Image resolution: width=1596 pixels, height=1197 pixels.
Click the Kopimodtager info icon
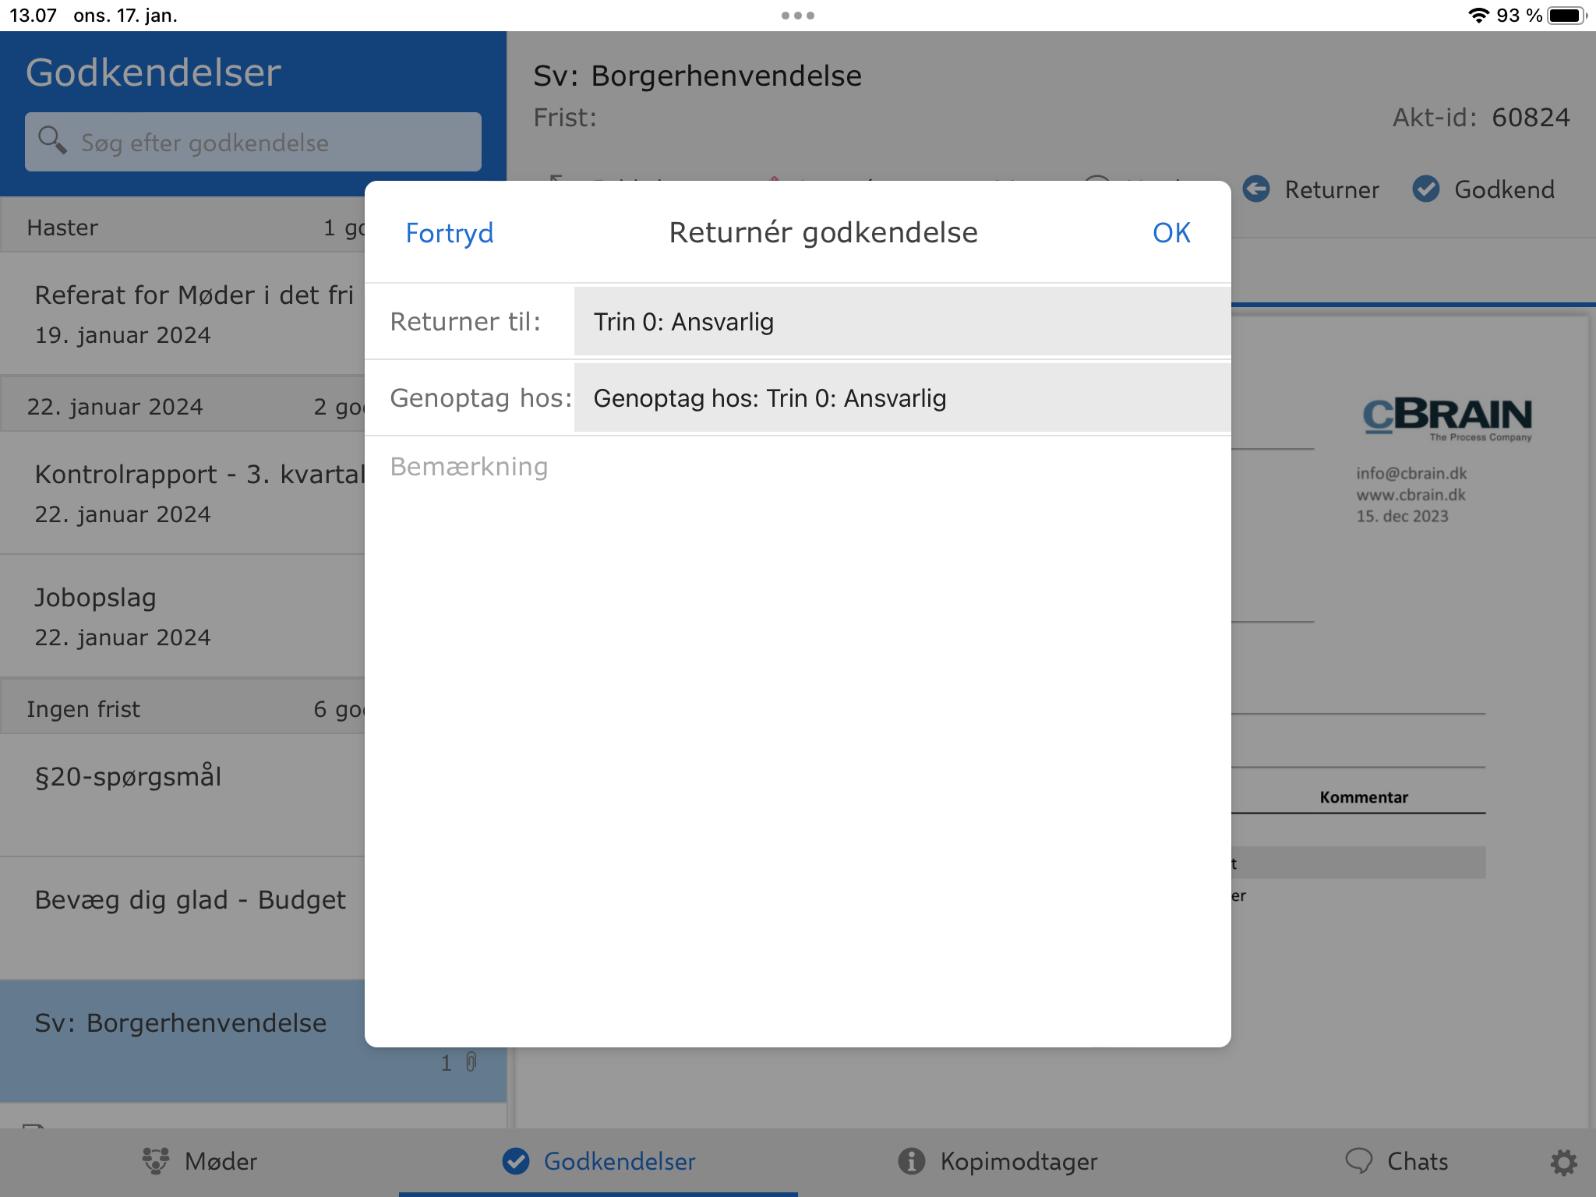(x=911, y=1161)
